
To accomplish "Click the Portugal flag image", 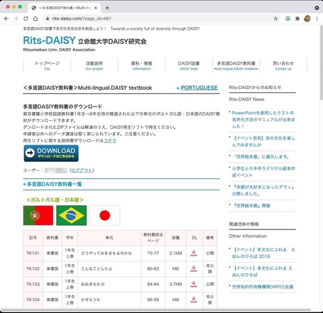I will point(38,215).
